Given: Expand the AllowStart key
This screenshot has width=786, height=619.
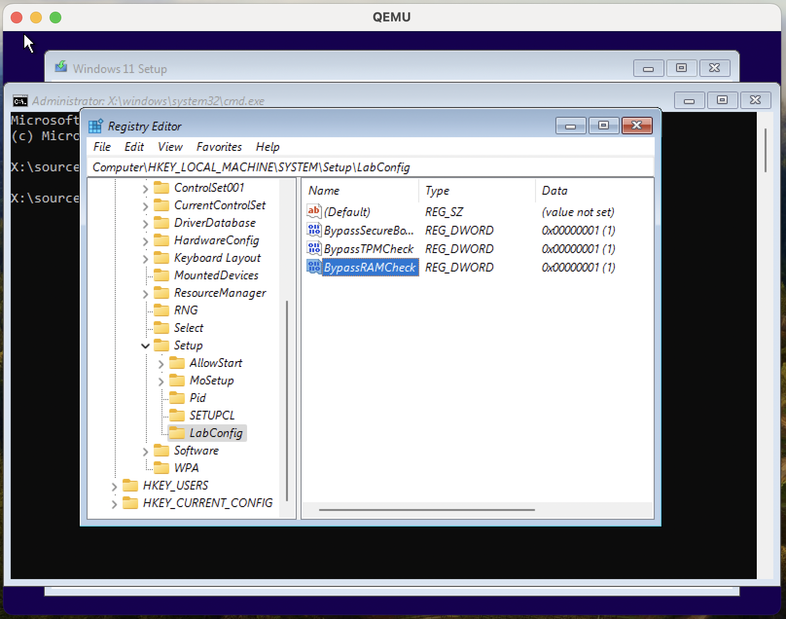Looking at the screenshot, I should coord(161,364).
